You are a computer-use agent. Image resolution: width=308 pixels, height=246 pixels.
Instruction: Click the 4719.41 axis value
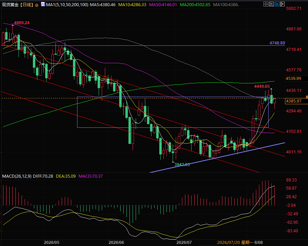294,49
